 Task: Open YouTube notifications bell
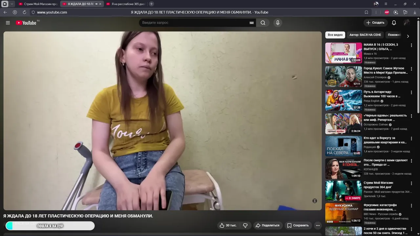[394, 23]
